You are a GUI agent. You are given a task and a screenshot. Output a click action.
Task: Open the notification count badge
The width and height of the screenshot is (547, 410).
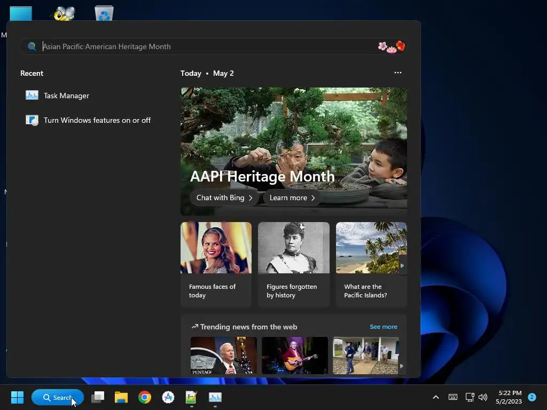532,397
